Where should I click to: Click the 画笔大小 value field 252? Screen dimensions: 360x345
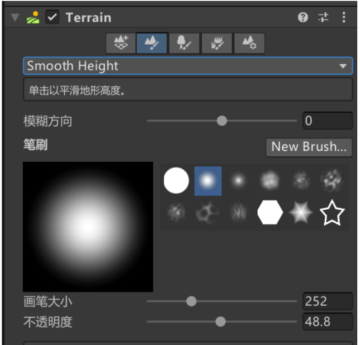327,301
